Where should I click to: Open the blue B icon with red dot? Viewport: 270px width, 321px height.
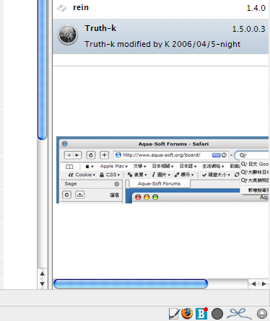[201, 314]
